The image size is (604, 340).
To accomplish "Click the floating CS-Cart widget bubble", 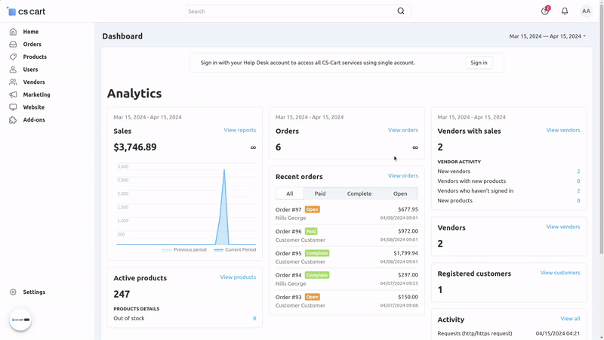I will pos(20,320).
